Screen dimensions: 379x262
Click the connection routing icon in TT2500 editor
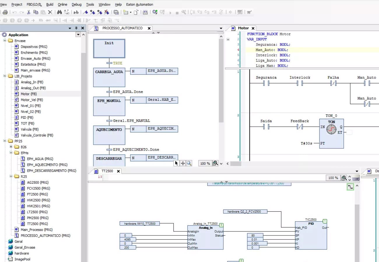350,187
